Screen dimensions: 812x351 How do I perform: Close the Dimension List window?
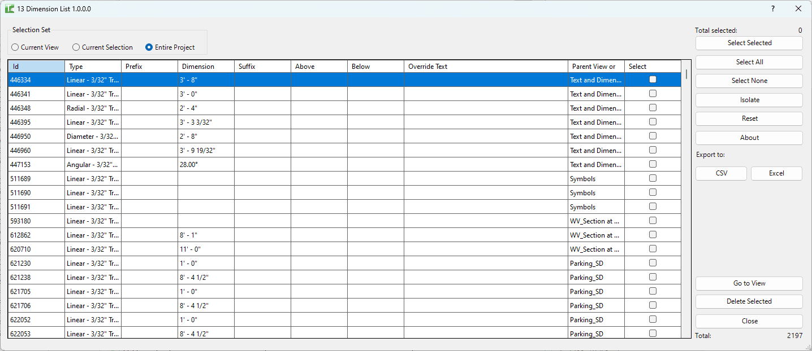(798, 9)
